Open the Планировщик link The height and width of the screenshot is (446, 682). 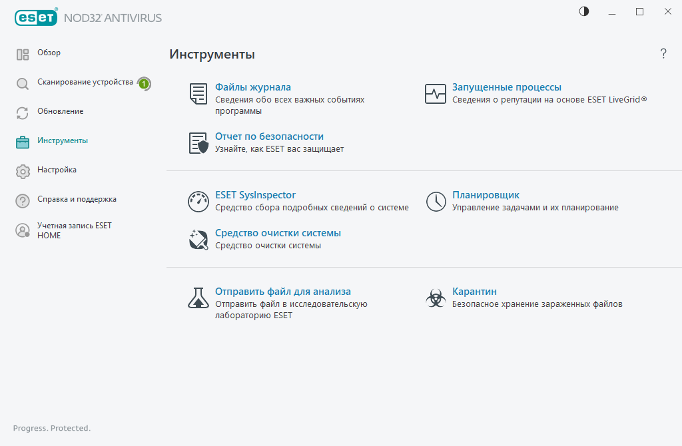(x=486, y=195)
